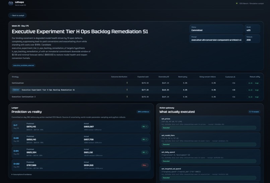The height and width of the screenshot is (183, 270).
Task: Click the D+7 horizon label
Action: 15,125
